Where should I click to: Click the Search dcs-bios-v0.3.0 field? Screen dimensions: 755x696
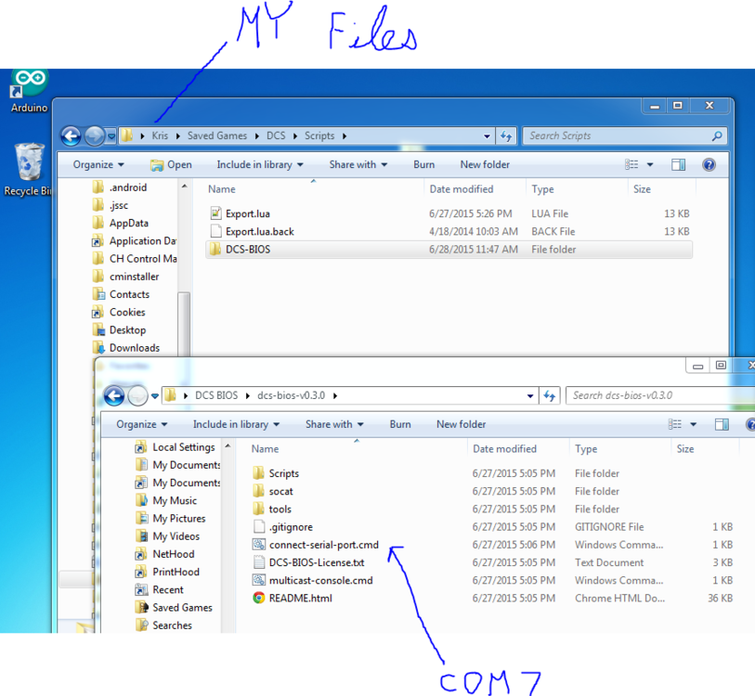(x=660, y=395)
